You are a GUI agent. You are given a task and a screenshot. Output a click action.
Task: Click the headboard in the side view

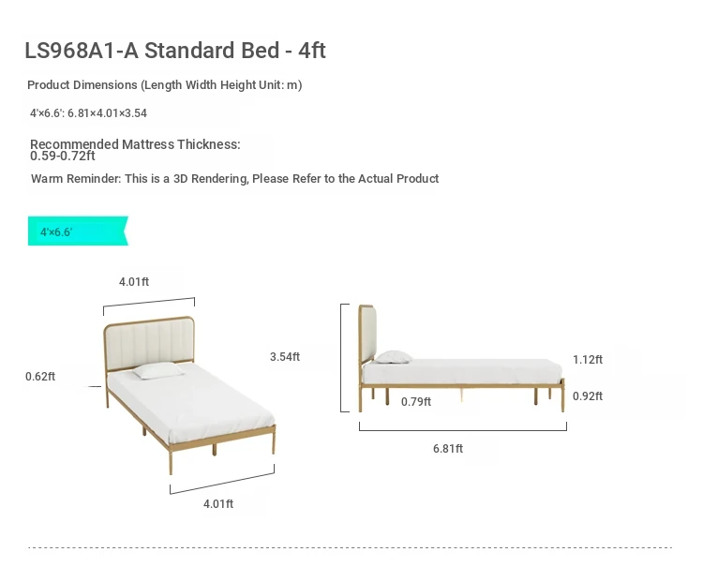[367, 334]
